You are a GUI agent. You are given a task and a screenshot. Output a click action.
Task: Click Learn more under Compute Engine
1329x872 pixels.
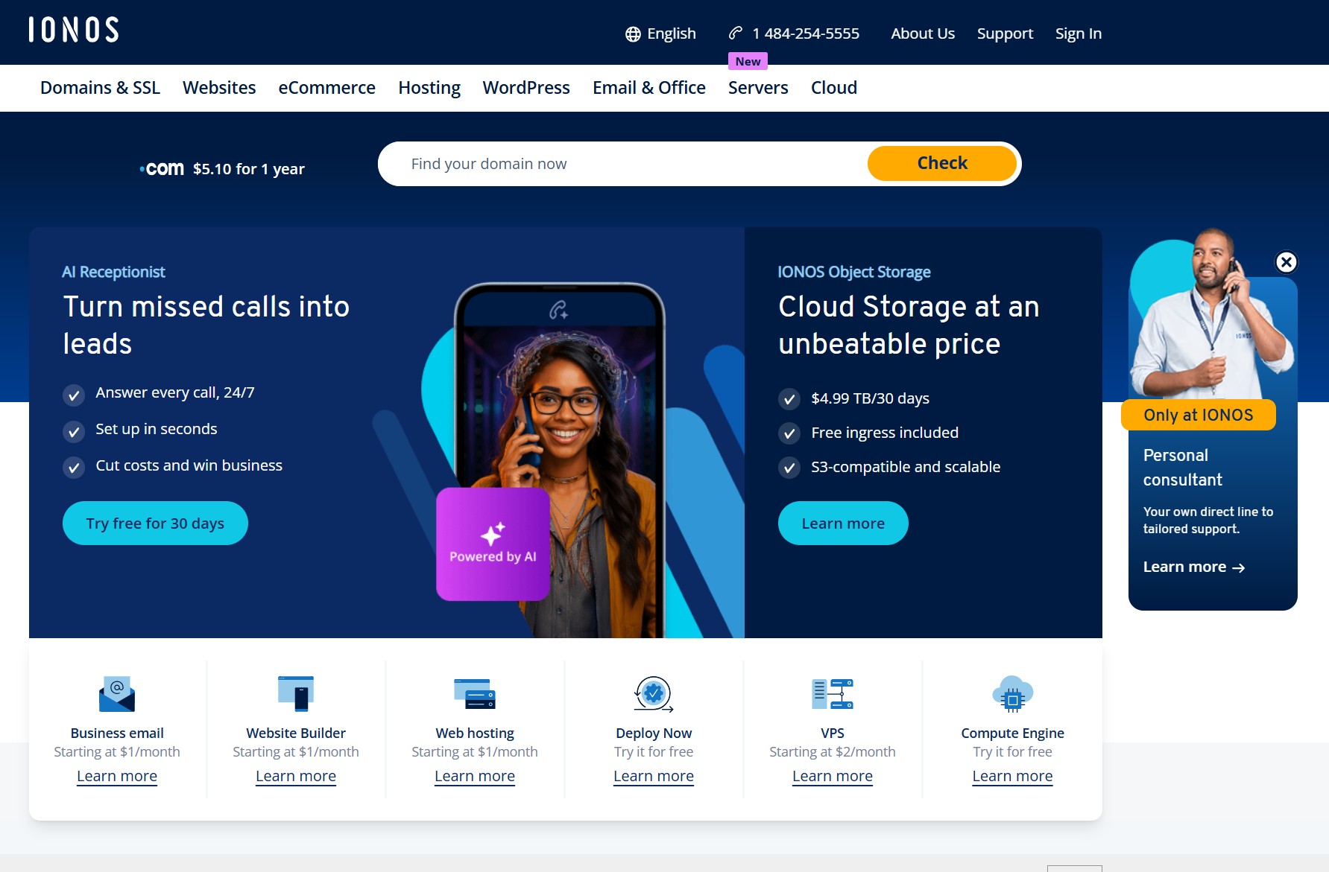[x=1013, y=776]
